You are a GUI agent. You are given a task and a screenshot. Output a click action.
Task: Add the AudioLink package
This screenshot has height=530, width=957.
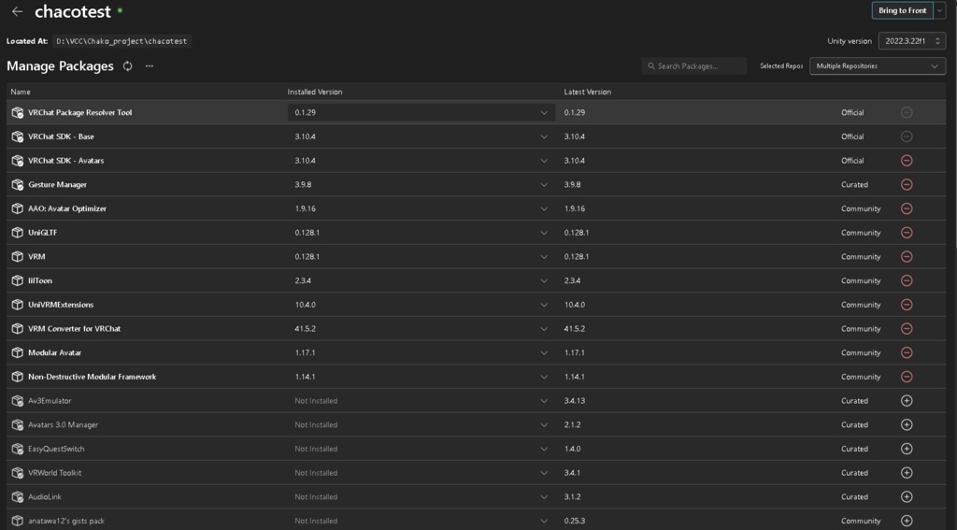point(907,496)
